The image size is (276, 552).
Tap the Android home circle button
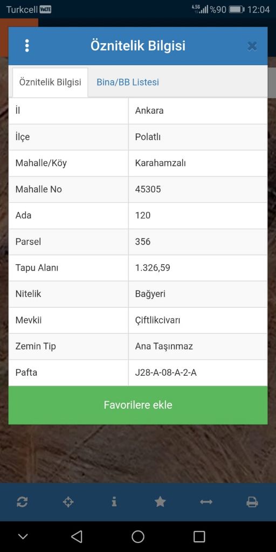[138, 536]
